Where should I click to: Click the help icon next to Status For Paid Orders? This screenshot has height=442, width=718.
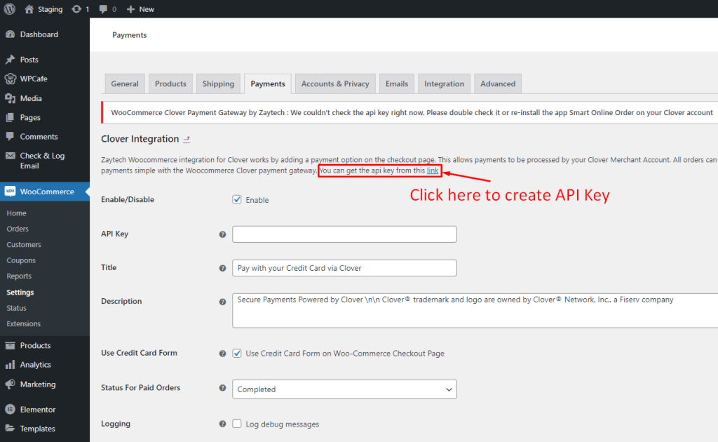coord(222,388)
